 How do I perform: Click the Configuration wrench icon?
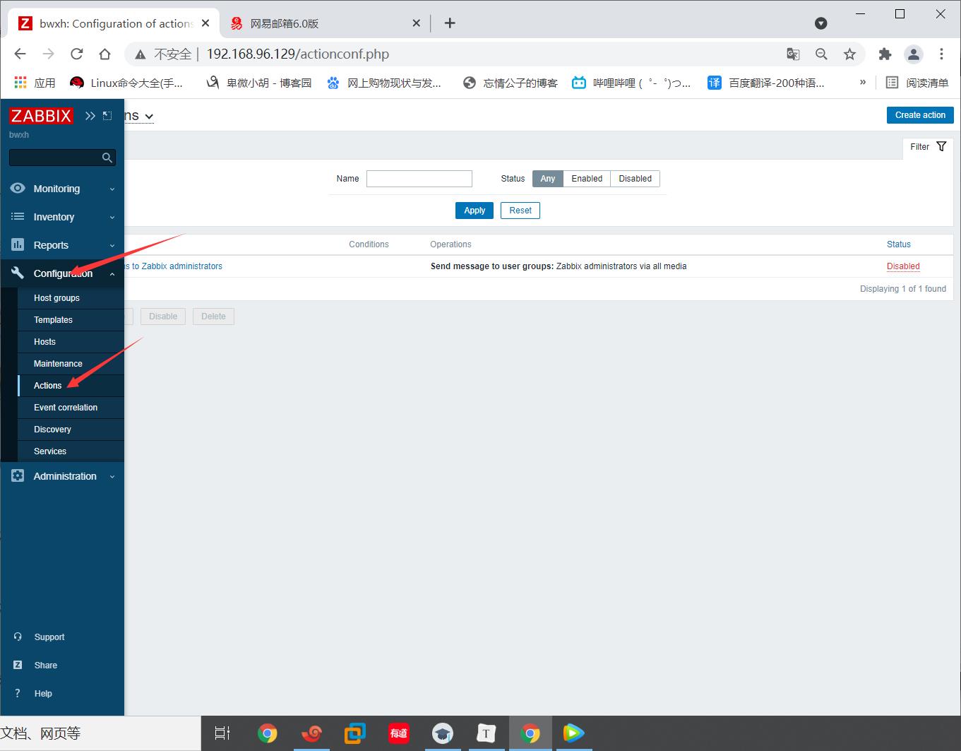click(x=18, y=273)
